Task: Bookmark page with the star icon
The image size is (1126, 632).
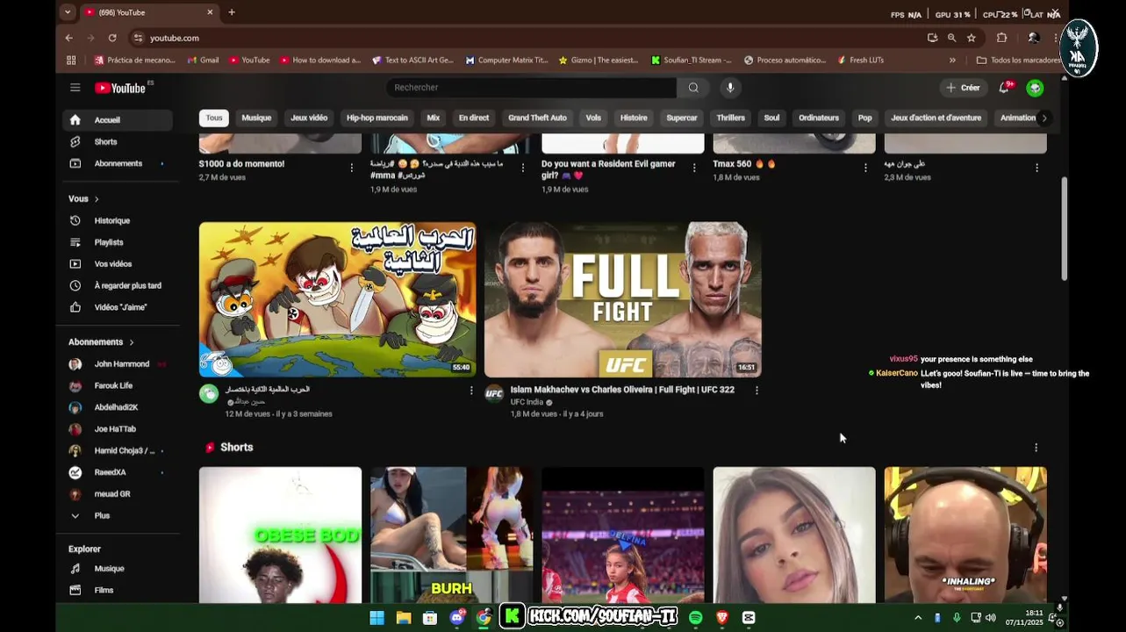Action: pyautogui.click(x=972, y=38)
